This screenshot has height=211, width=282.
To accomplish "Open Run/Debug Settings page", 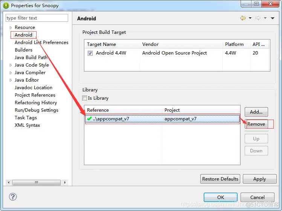I will [37, 110].
